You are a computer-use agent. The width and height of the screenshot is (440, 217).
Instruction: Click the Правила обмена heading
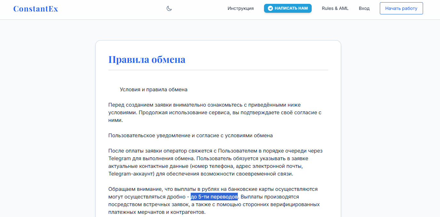pyautogui.click(x=147, y=59)
